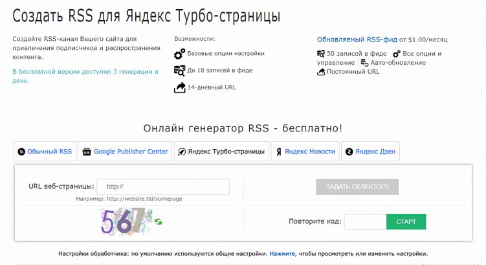Click the share icon beside Постоянный URL
This screenshot has height=265, width=486.
(321, 72)
